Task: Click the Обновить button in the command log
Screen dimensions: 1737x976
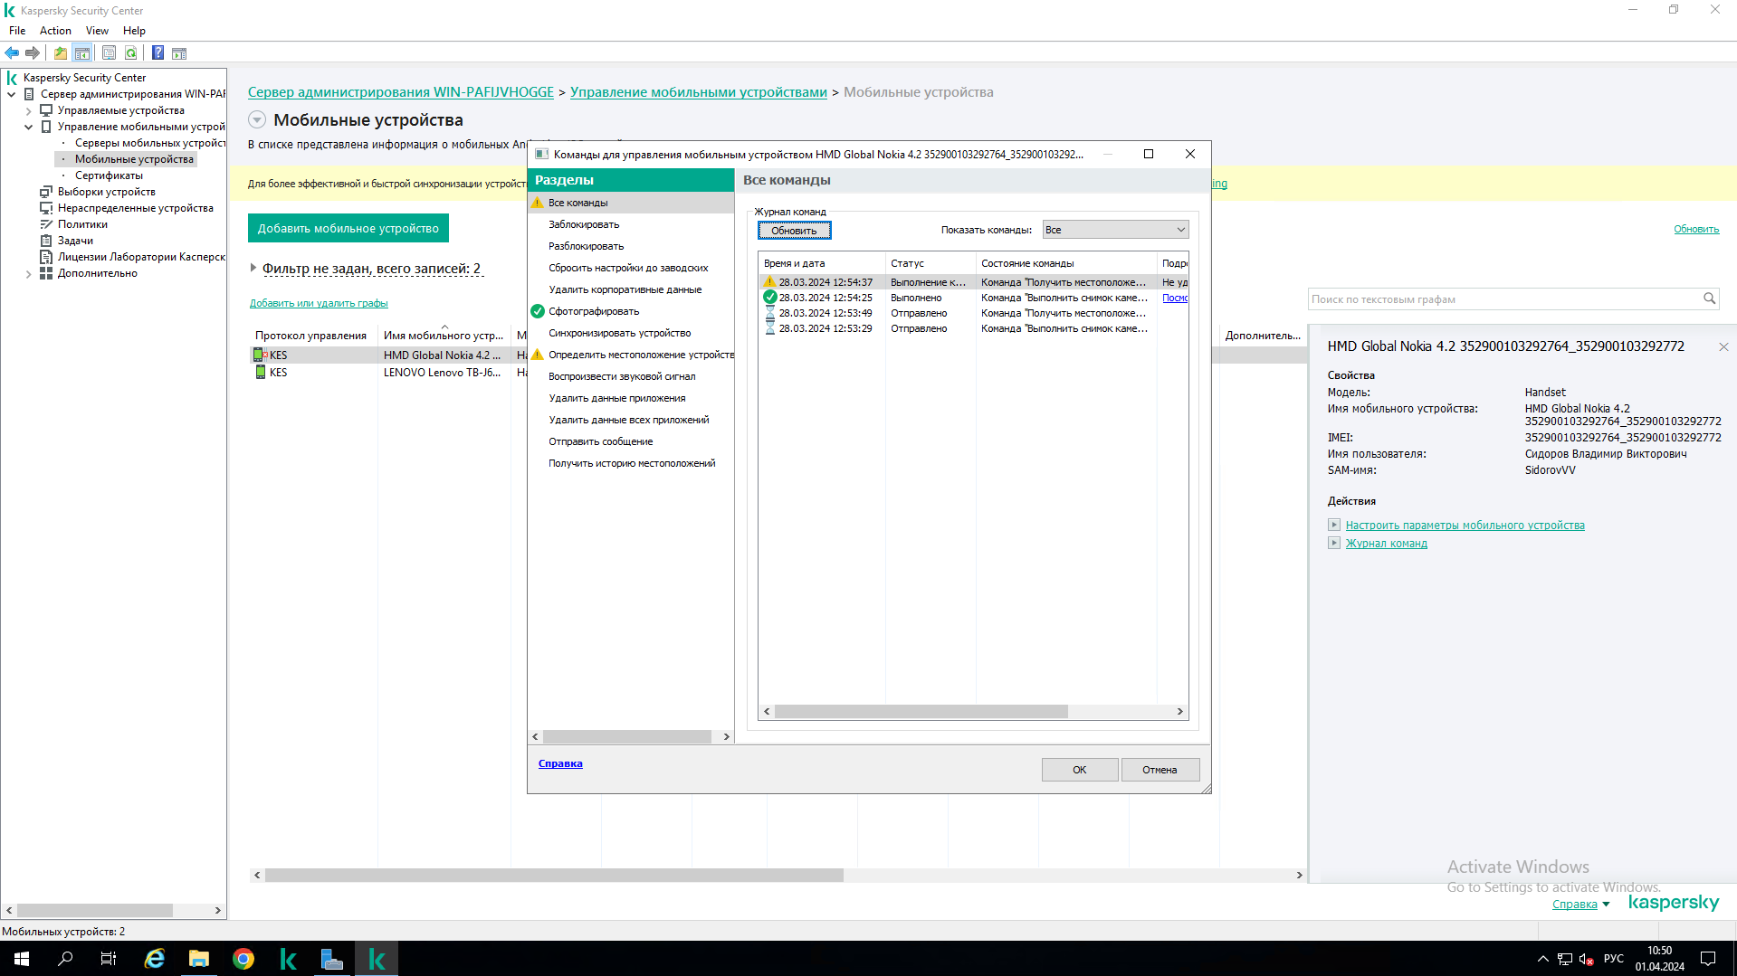Action: (x=794, y=231)
